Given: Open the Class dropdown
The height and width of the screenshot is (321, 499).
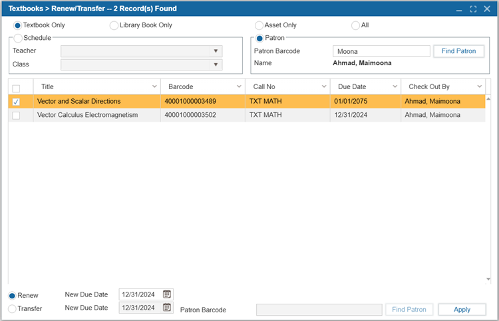Looking at the screenshot, I should click(x=216, y=64).
